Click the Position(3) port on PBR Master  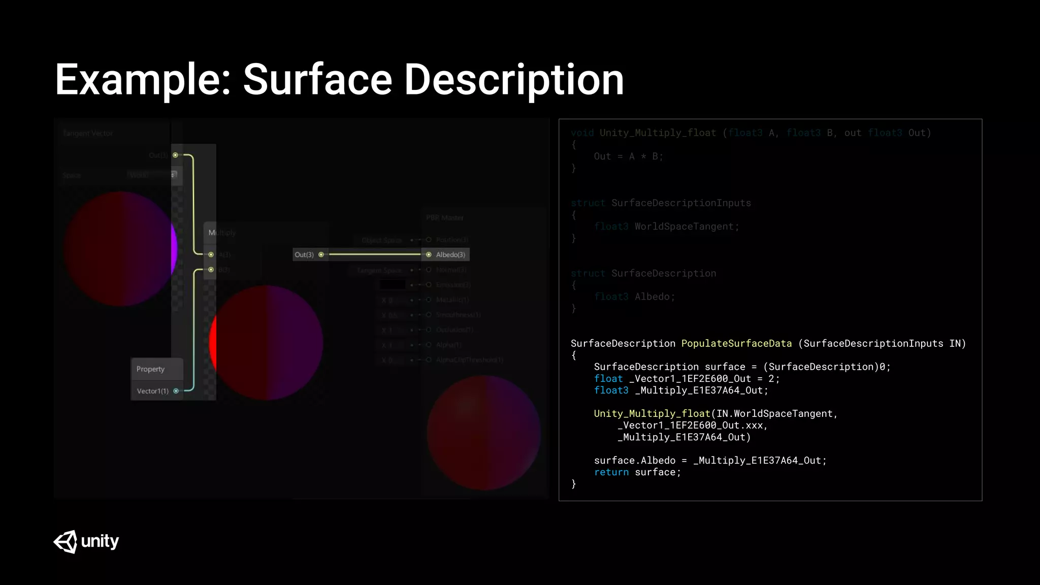pos(429,240)
